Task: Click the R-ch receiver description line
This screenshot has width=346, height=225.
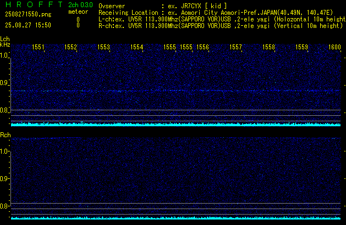Action: (x=221, y=26)
